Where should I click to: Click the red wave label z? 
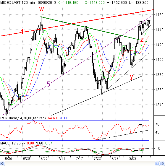[142, 40]
